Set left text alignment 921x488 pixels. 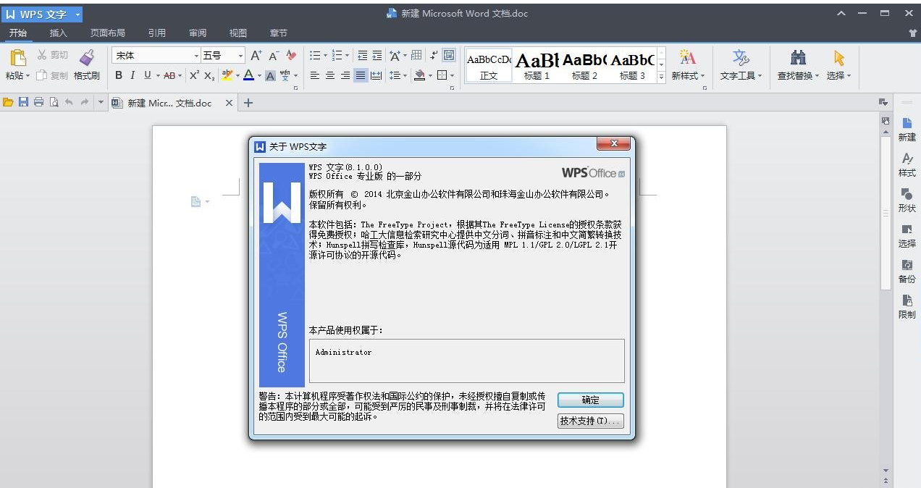click(315, 75)
